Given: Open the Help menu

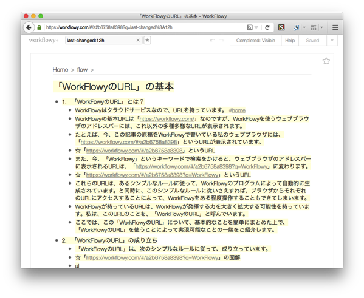Looking at the screenshot, I should (290, 41).
